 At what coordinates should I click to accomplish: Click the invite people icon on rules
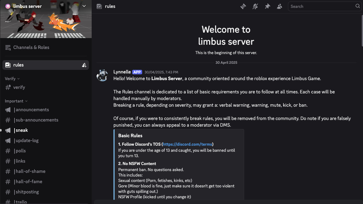(84, 65)
